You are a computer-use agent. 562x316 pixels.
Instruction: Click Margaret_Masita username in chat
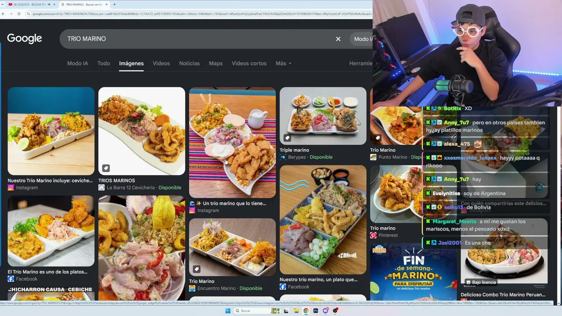click(454, 222)
